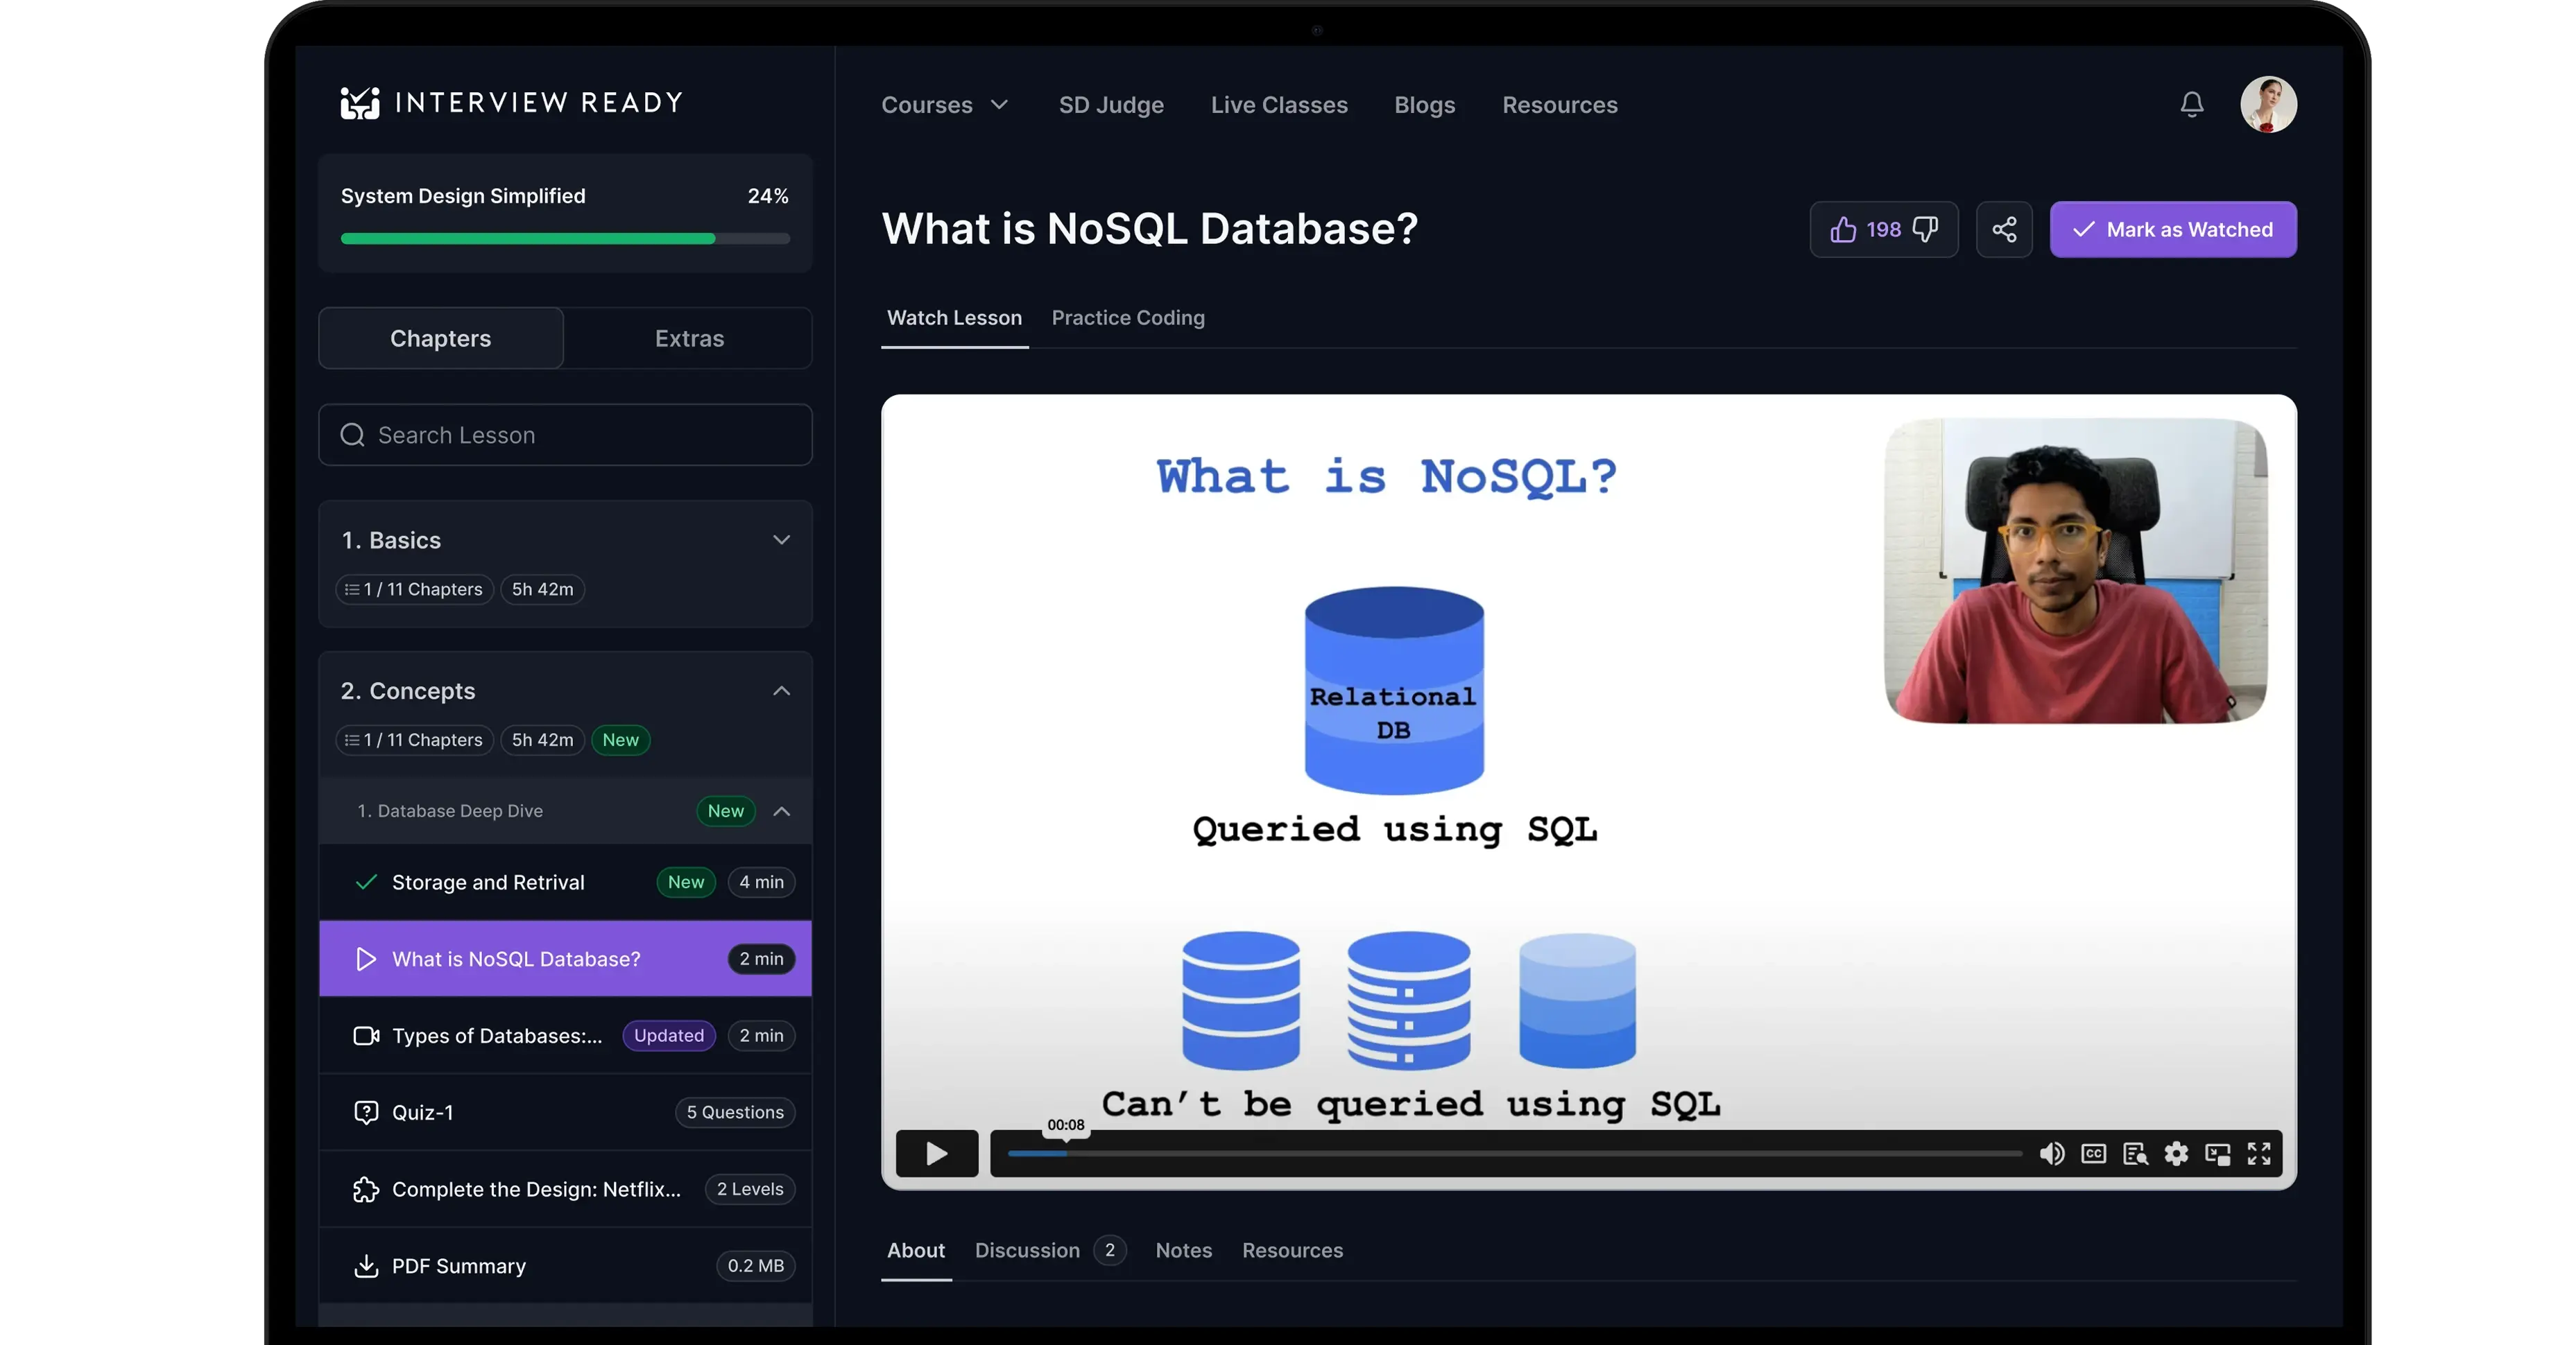Screen dimensions: 2574x1345
Task: Toggle fullscreen in the video player
Action: click(2258, 1153)
